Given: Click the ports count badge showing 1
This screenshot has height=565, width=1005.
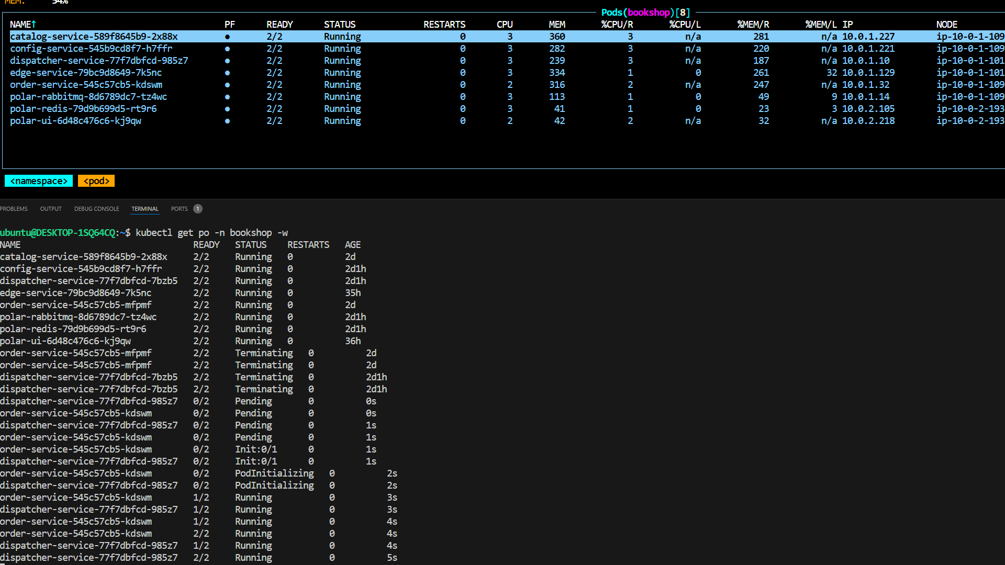Looking at the screenshot, I should point(197,209).
